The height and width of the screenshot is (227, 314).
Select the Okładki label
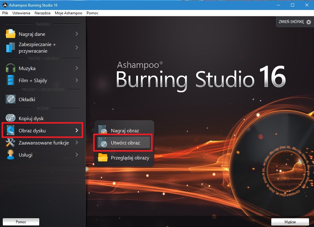tap(27, 99)
